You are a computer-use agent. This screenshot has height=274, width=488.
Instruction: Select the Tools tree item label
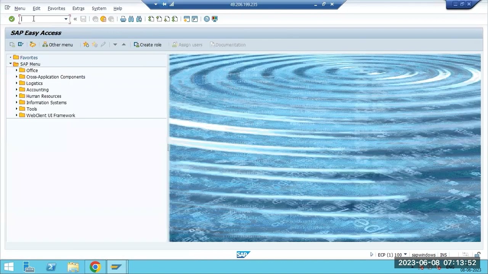click(32, 109)
